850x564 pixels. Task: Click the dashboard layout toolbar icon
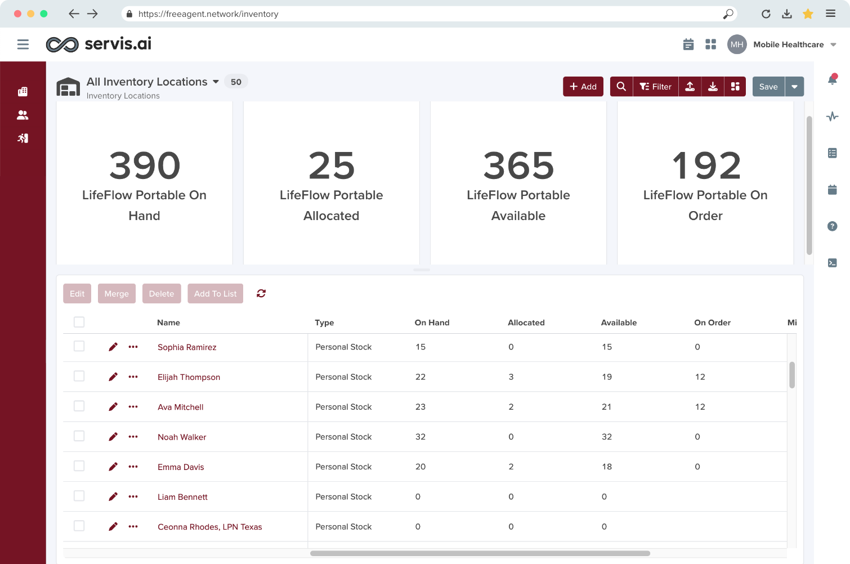click(735, 87)
